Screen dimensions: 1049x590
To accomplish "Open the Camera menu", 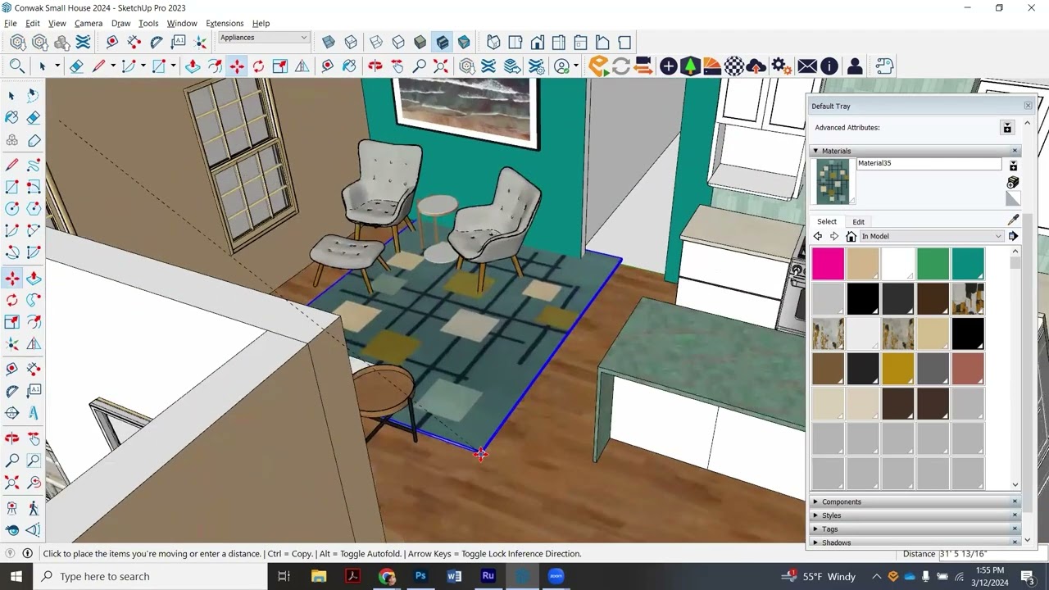I will click(x=88, y=24).
